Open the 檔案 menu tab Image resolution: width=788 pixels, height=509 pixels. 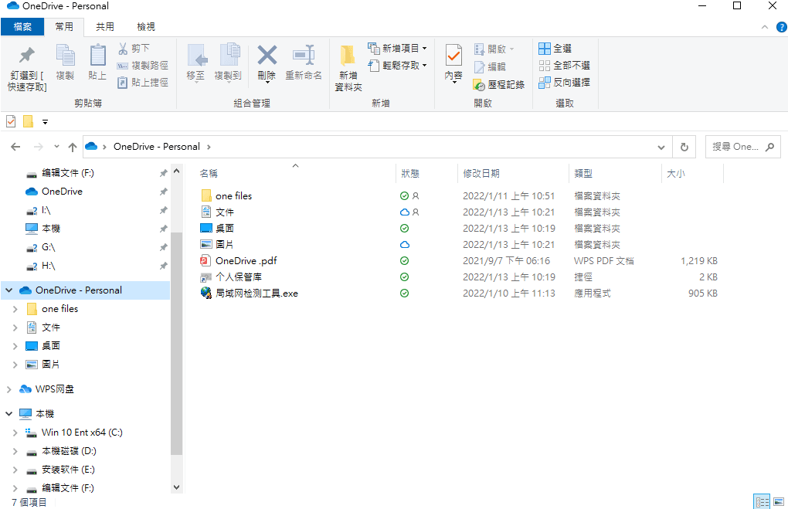click(x=22, y=27)
